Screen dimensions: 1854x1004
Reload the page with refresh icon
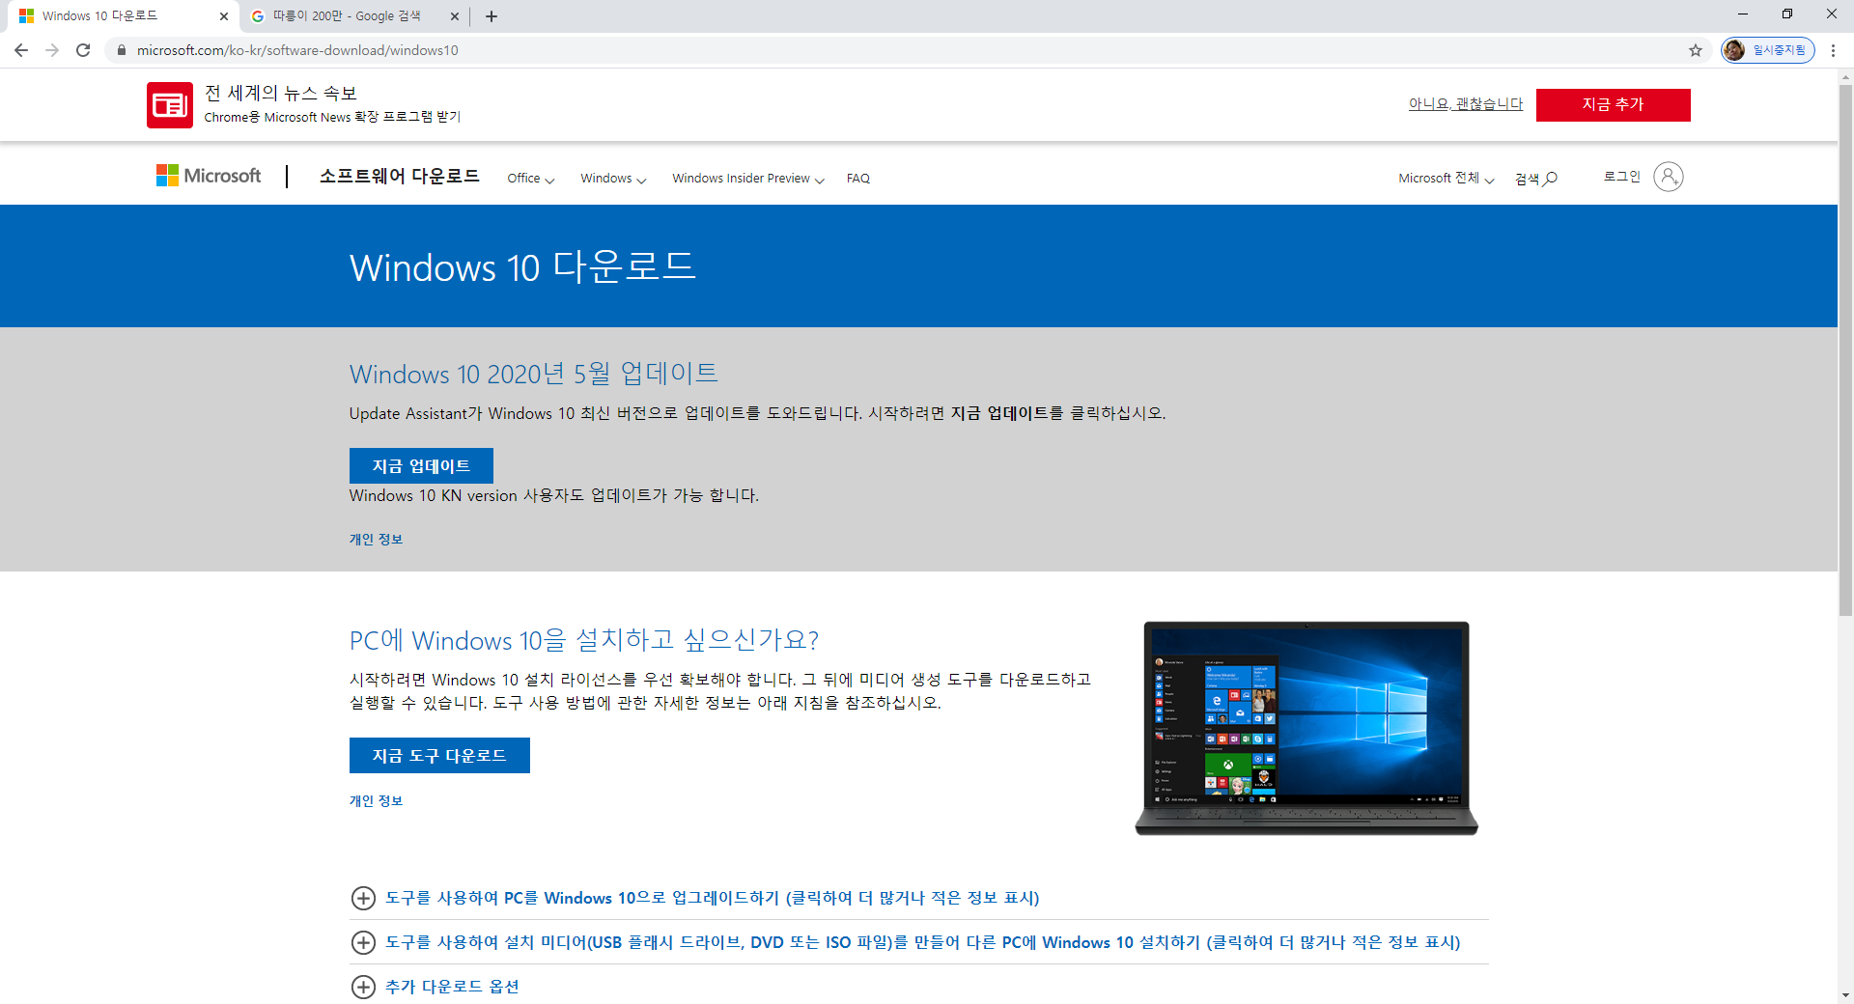83,50
